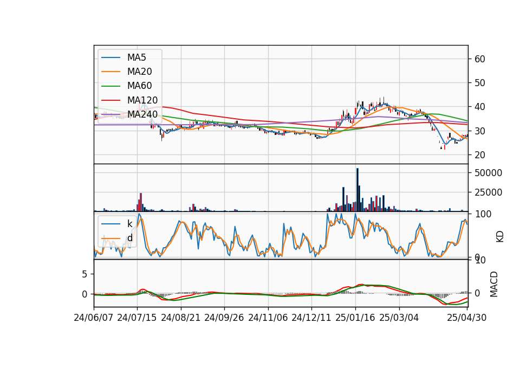Click the 25/01/16 date label
This screenshot has width=520, height=374.
pyautogui.click(x=355, y=318)
